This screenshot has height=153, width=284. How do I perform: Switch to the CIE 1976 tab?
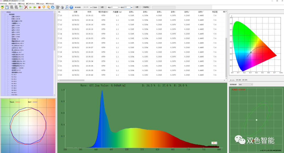click(x=245, y=80)
